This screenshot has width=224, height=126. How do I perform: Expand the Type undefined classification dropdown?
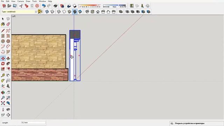click(x=36, y=12)
